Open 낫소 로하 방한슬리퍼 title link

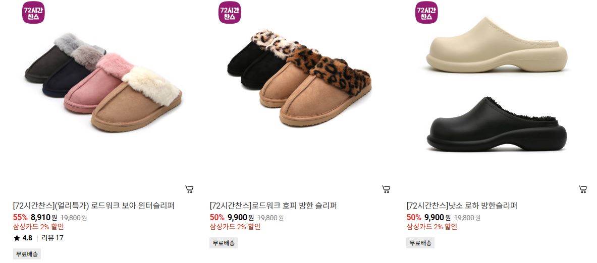[x=462, y=206]
